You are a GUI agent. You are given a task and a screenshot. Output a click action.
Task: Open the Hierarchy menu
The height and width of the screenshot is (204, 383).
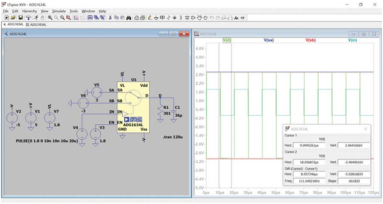coord(29,11)
